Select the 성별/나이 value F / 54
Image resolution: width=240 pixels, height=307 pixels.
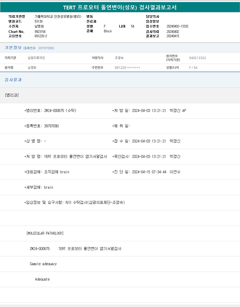pyautogui.click(x=193, y=68)
